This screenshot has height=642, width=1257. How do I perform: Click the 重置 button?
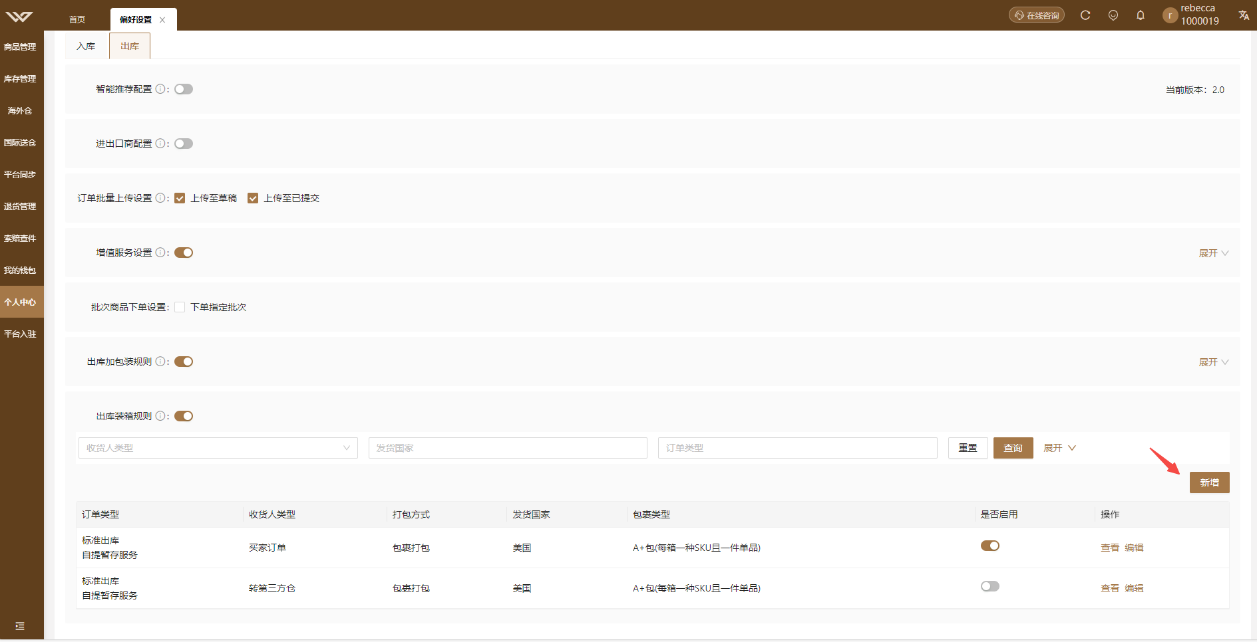pos(968,448)
